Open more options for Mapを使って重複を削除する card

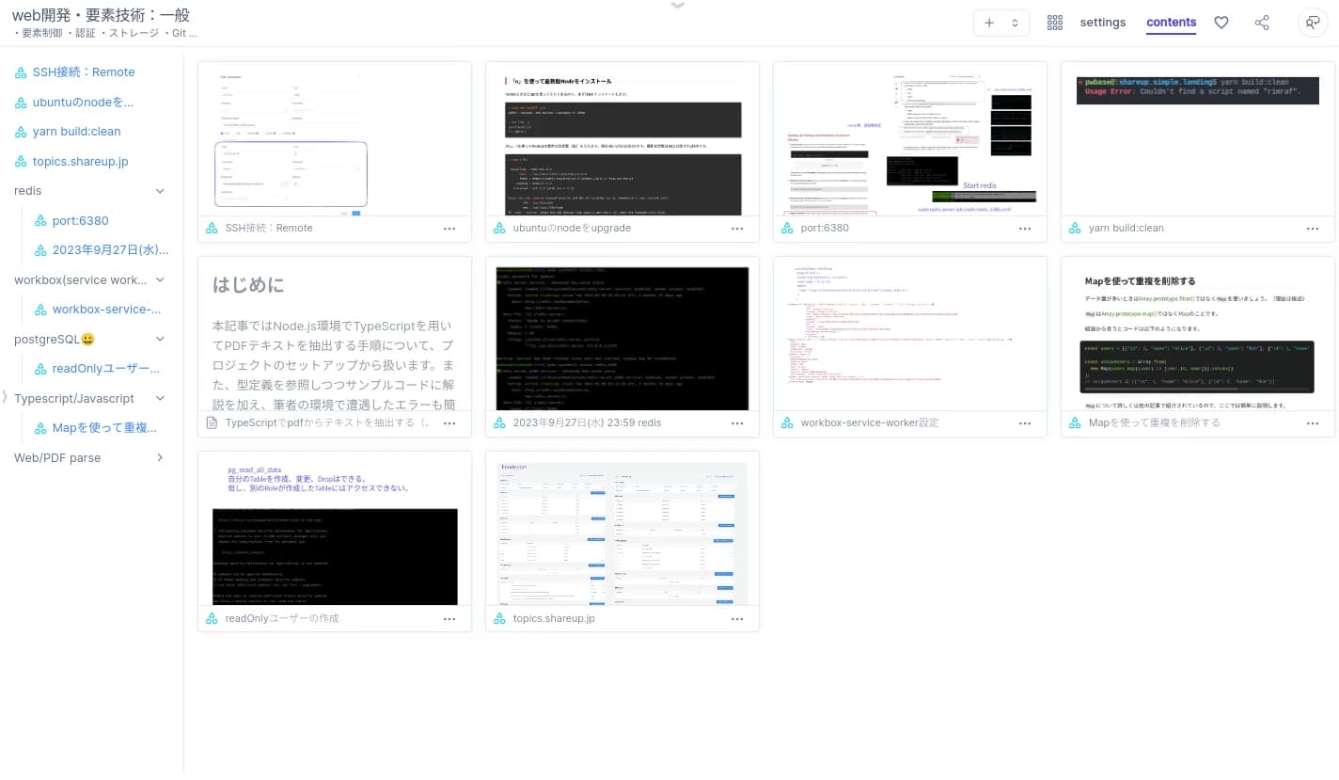click(1313, 423)
